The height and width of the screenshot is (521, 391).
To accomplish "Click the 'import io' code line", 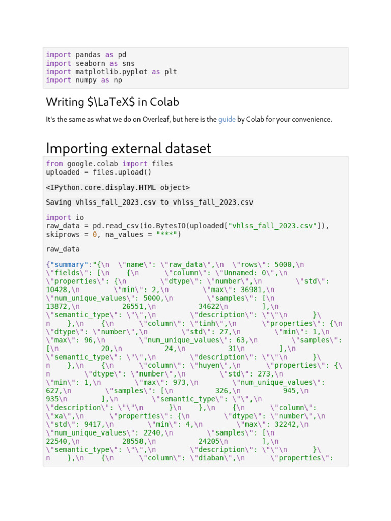I will tap(59, 218).
